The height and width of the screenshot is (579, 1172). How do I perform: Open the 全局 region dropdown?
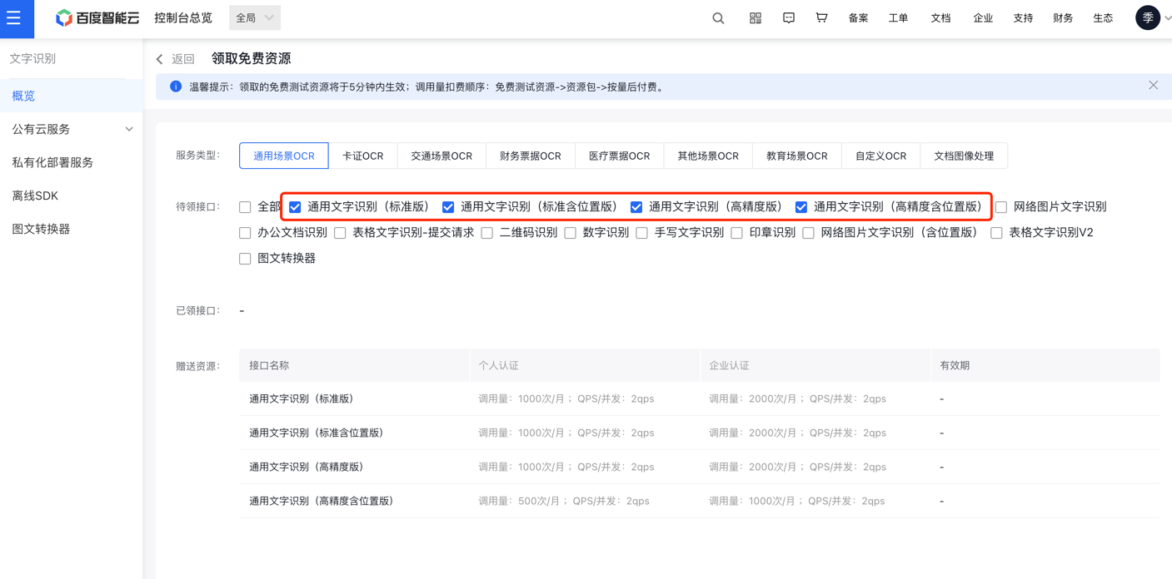[255, 18]
